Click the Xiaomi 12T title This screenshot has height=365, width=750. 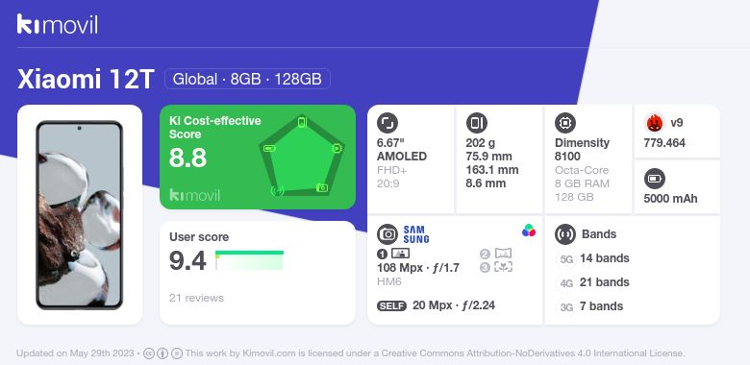click(x=87, y=79)
